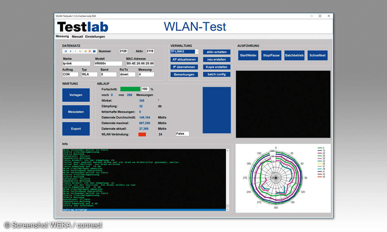Viewport: 387px width, 232px height.
Task: Click the Band field showing 5
Action: click(109, 74)
